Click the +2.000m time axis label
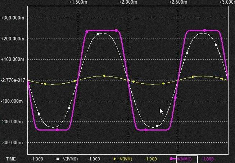Image resolution: width=235 pixels, height=163 pixels. [127, 2]
